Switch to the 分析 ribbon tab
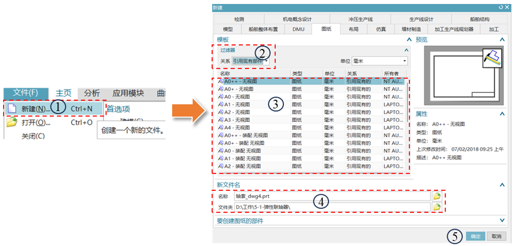 coord(91,93)
